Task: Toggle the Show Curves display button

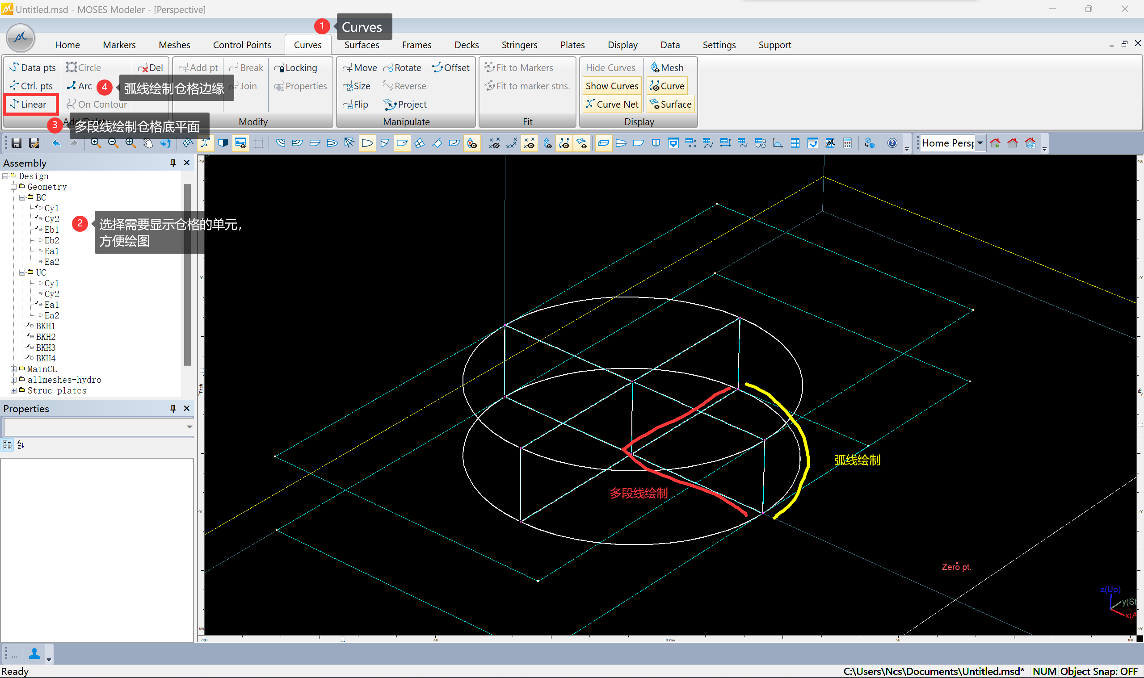Action: [x=611, y=86]
